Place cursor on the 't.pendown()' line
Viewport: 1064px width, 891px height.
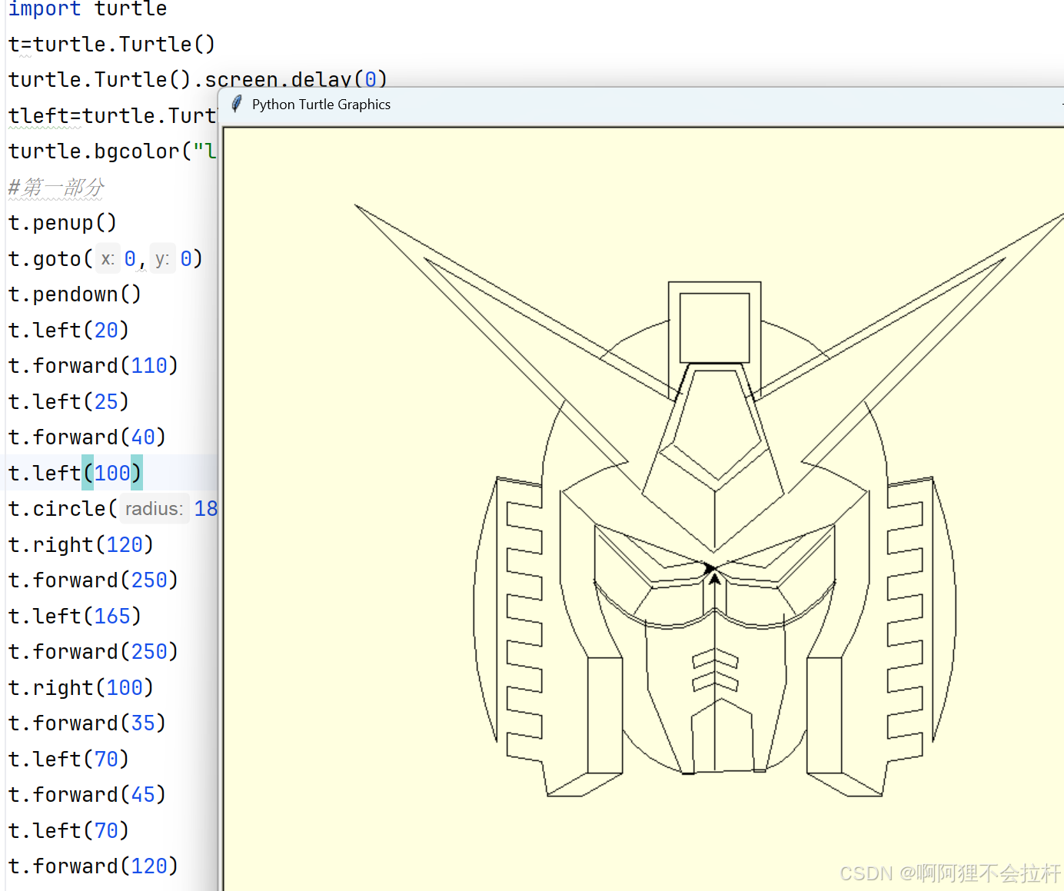75,294
